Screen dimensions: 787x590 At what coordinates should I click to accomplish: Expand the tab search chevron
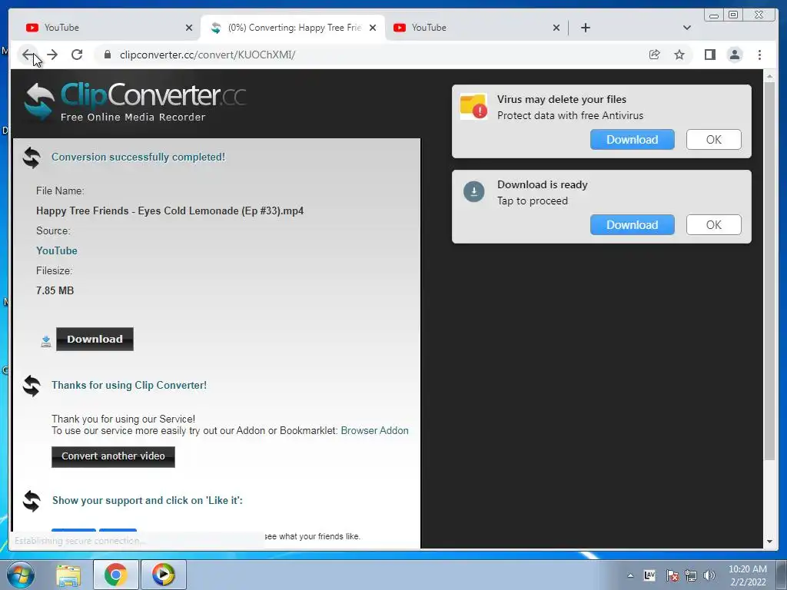(687, 28)
